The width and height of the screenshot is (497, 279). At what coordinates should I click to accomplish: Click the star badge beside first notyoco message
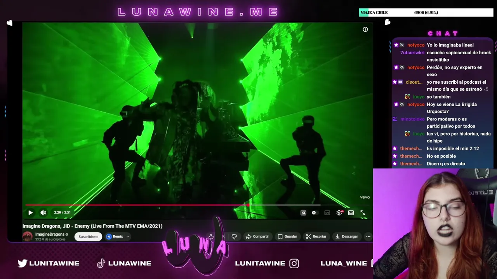point(396,45)
